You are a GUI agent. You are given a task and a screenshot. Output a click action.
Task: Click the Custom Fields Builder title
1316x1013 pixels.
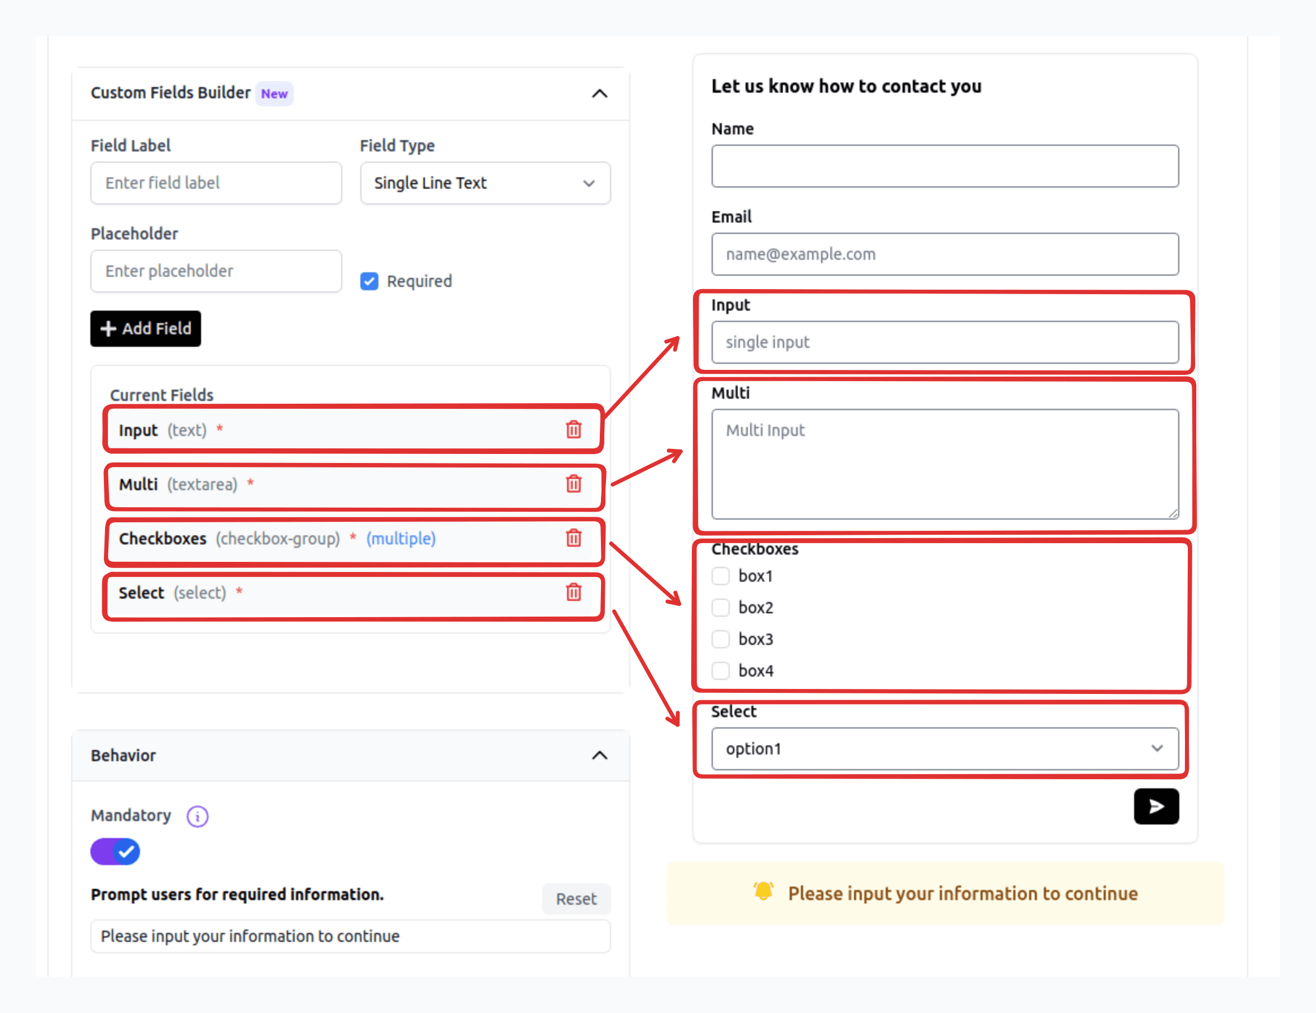(x=171, y=93)
